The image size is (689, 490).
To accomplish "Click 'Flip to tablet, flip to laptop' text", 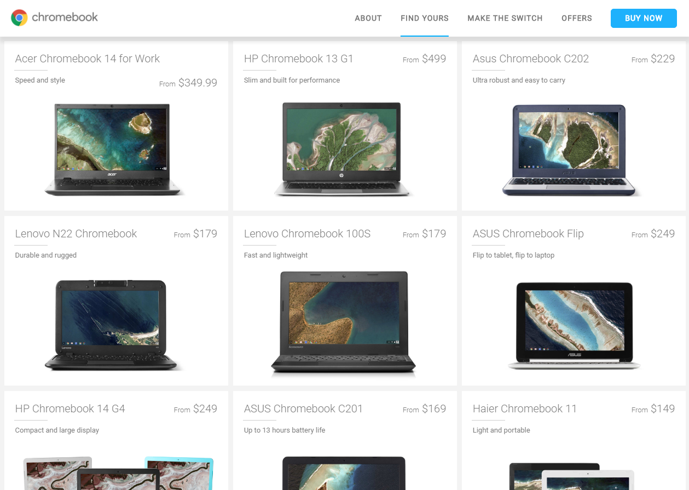I will click(513, 255).
